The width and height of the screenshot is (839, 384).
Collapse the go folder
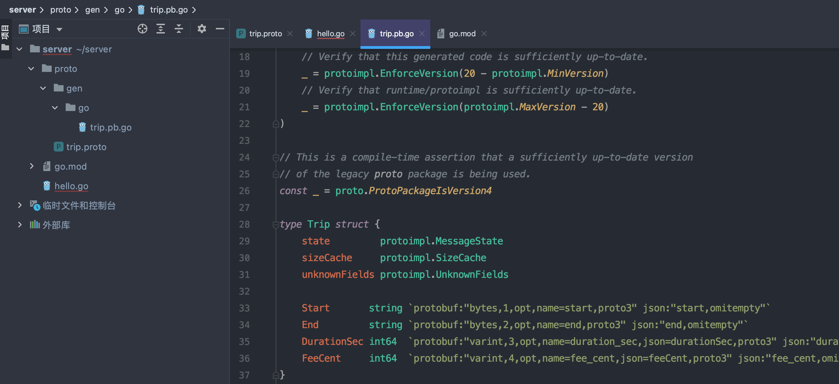pos(55,108)
